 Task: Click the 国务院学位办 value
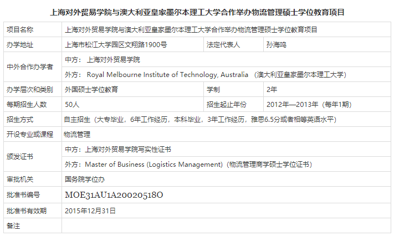coord(85,179)
